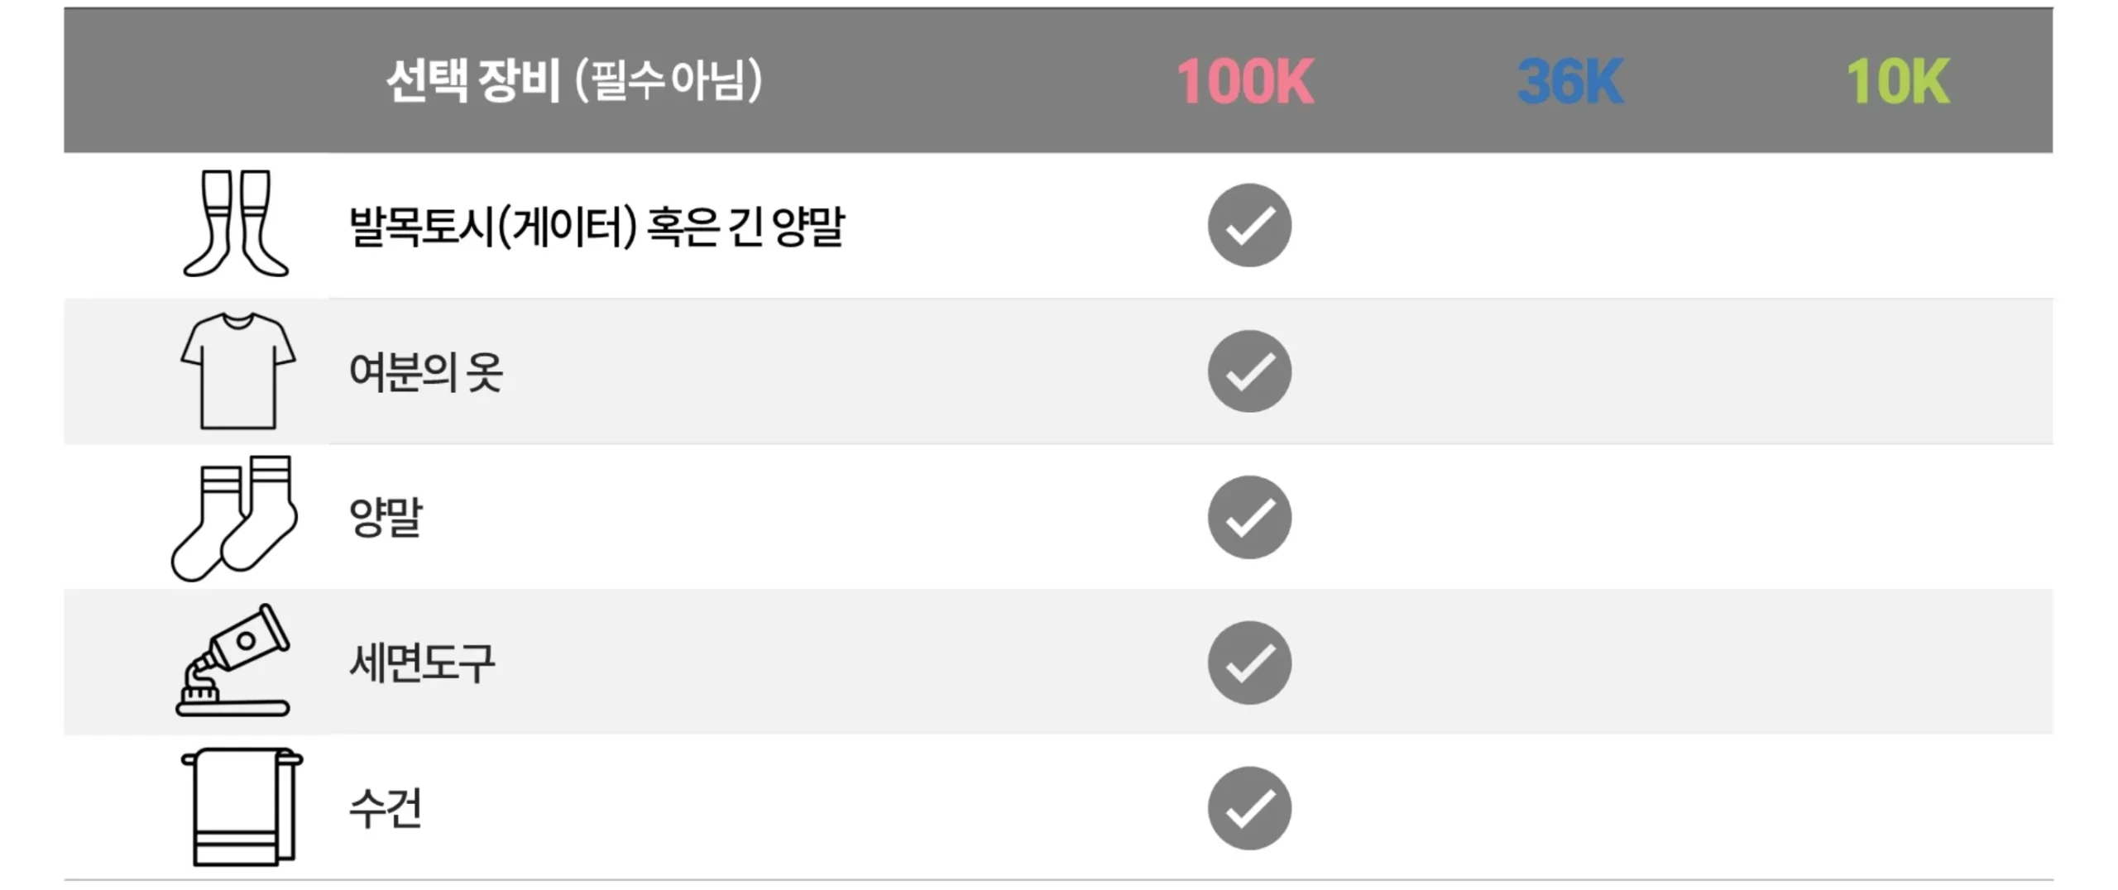The height and width of the screenshot is (890, 2118).
Task: Click the 여분의 옷 label
Action: (x=426, y=372)
